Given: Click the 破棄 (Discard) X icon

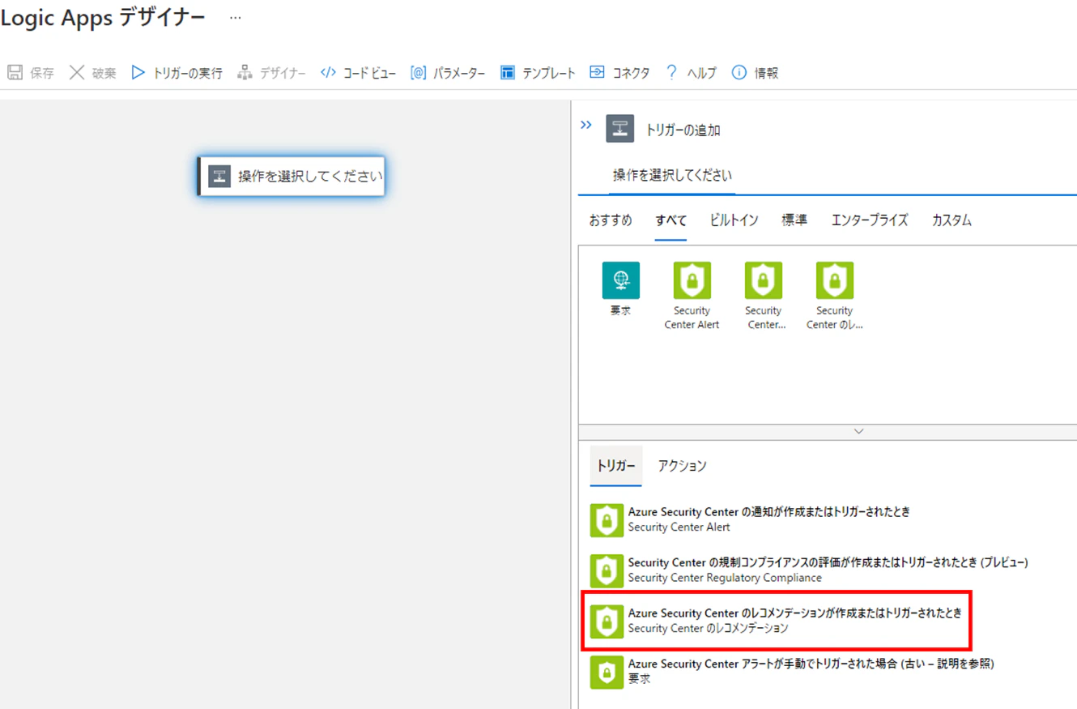Looking at the screenshot, I should (77, 73).
